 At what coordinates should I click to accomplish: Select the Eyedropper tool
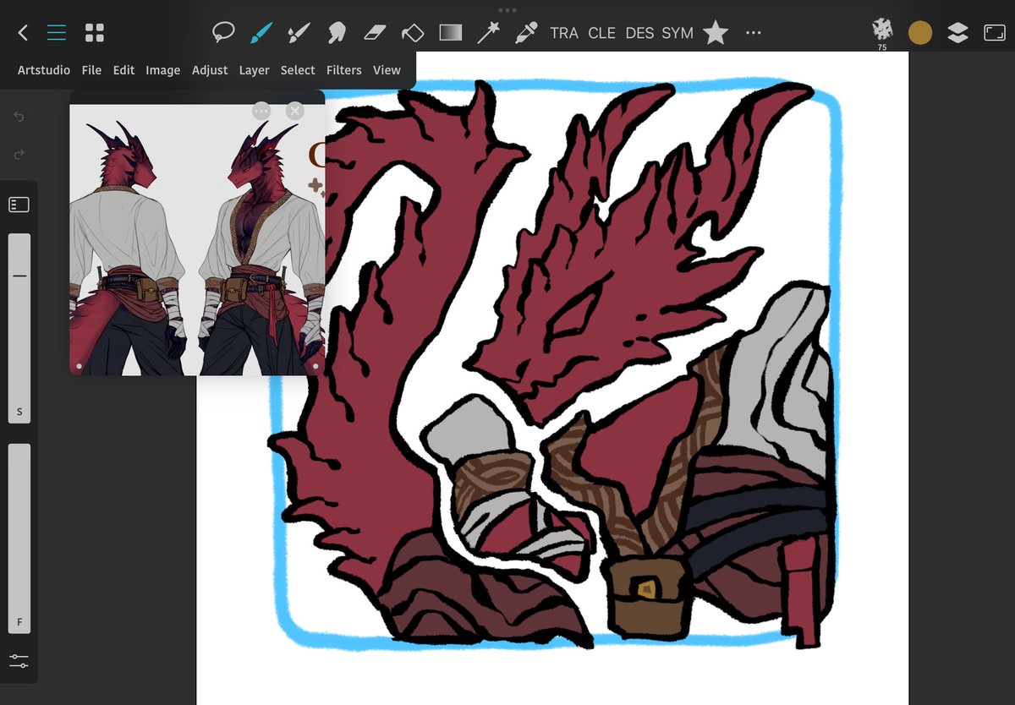point(526,33)
